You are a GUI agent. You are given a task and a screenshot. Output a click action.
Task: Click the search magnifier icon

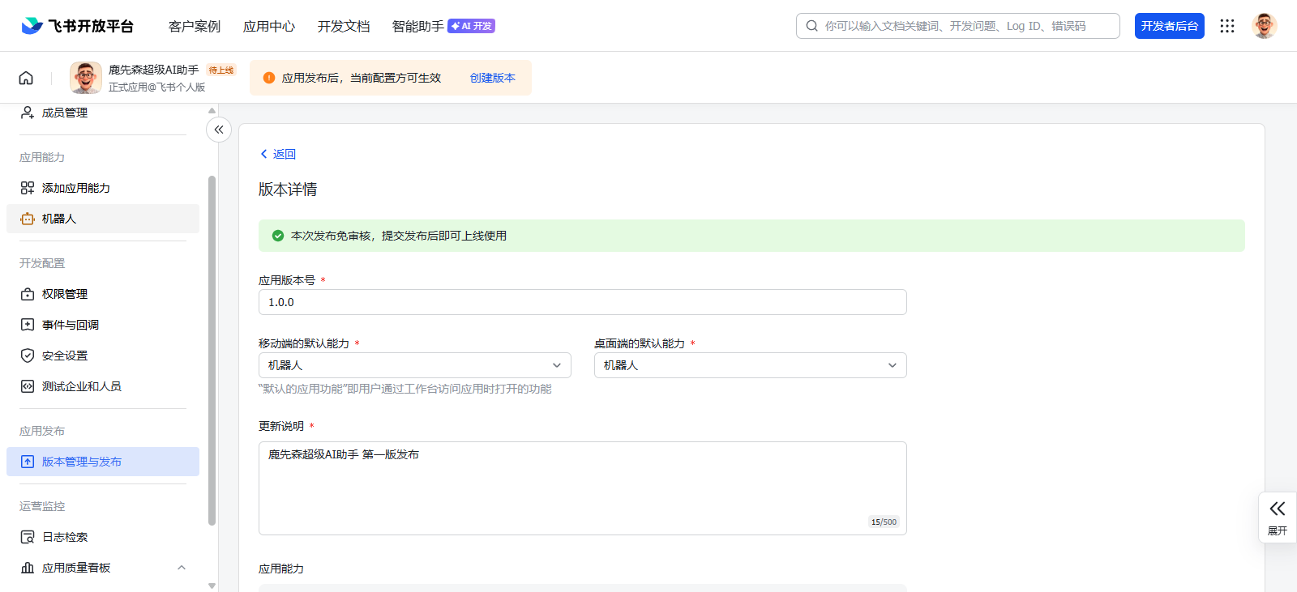tap(811, 26)
